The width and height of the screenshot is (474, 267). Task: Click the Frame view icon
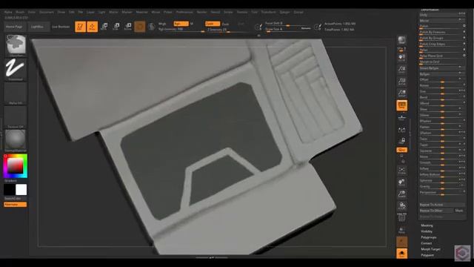tap(401, 171)
